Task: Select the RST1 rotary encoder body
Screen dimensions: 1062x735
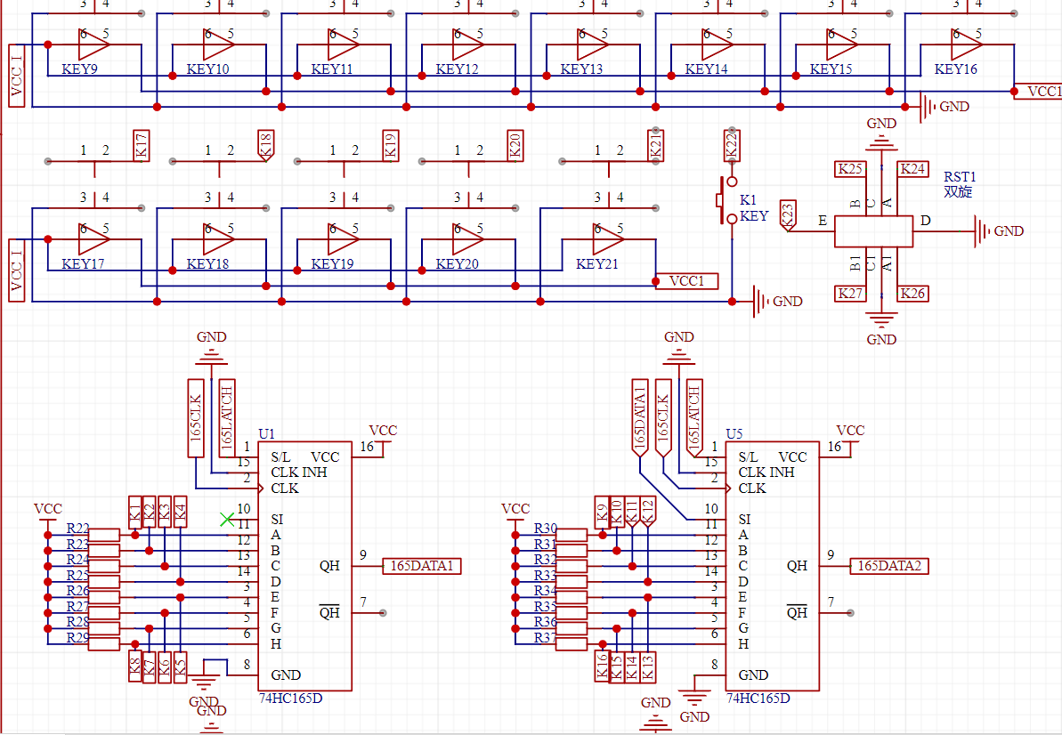Action: click(x=873, y=231)
